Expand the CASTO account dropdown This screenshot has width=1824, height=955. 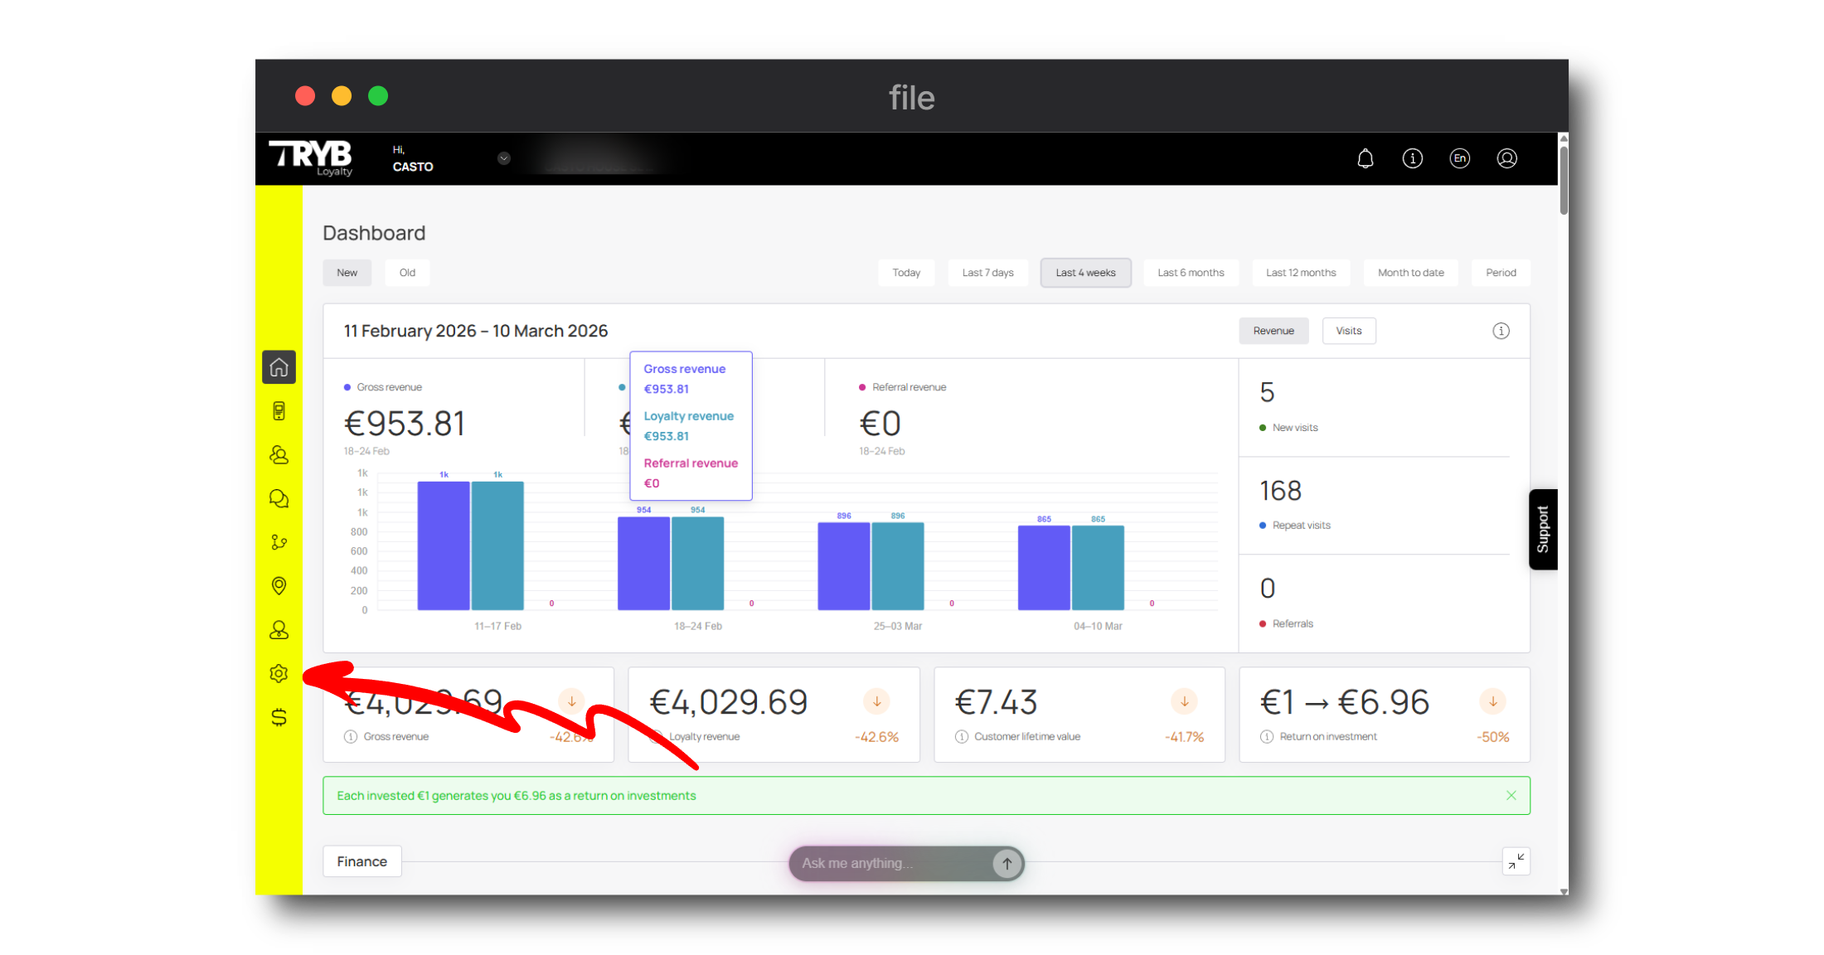503,158
